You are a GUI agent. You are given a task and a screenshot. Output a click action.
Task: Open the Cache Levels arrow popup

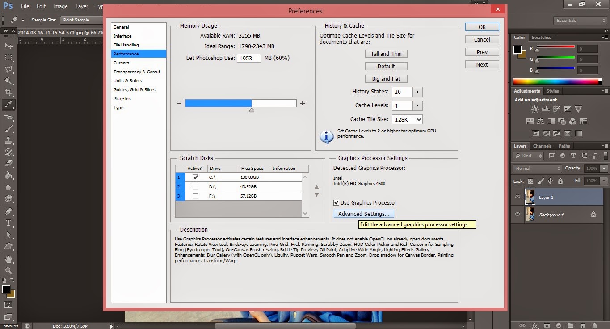[418, 105]
